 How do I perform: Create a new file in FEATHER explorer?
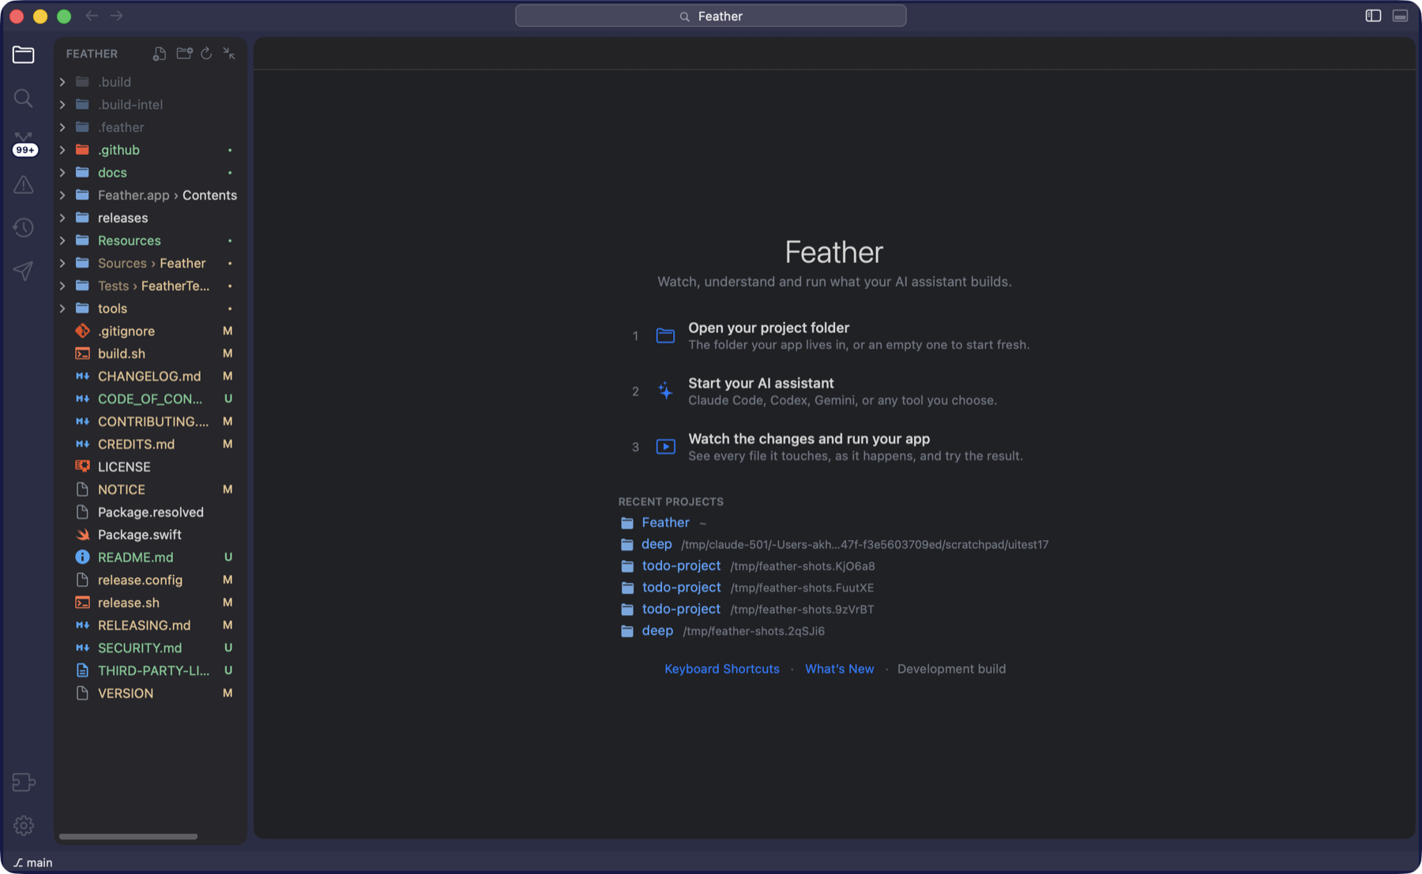pos(160,54)
